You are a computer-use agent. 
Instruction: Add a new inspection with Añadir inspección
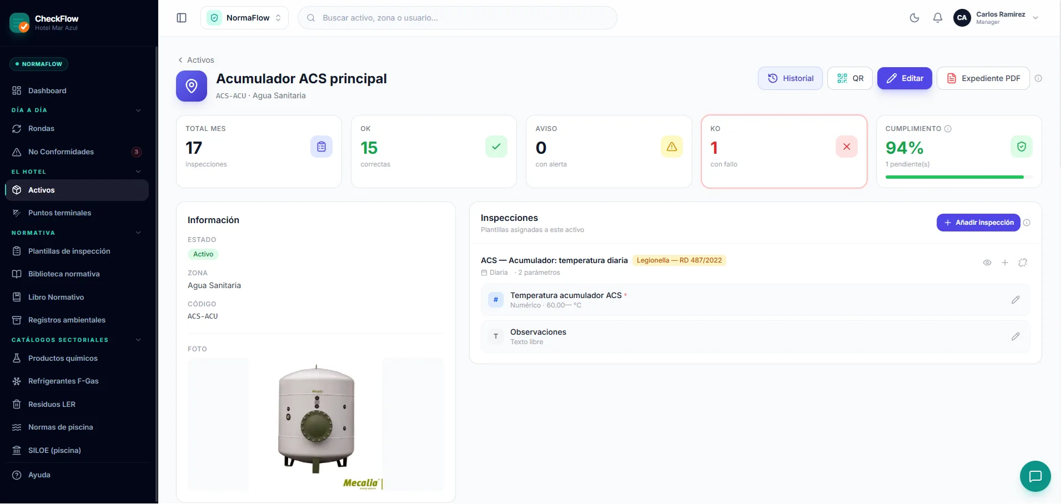pyautogui.click(x=978, y=223)
